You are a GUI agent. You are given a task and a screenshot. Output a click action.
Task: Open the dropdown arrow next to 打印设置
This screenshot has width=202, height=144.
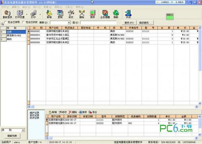point(27,14)
